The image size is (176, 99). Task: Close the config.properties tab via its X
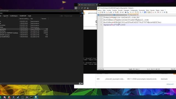[x=137, y=15]
